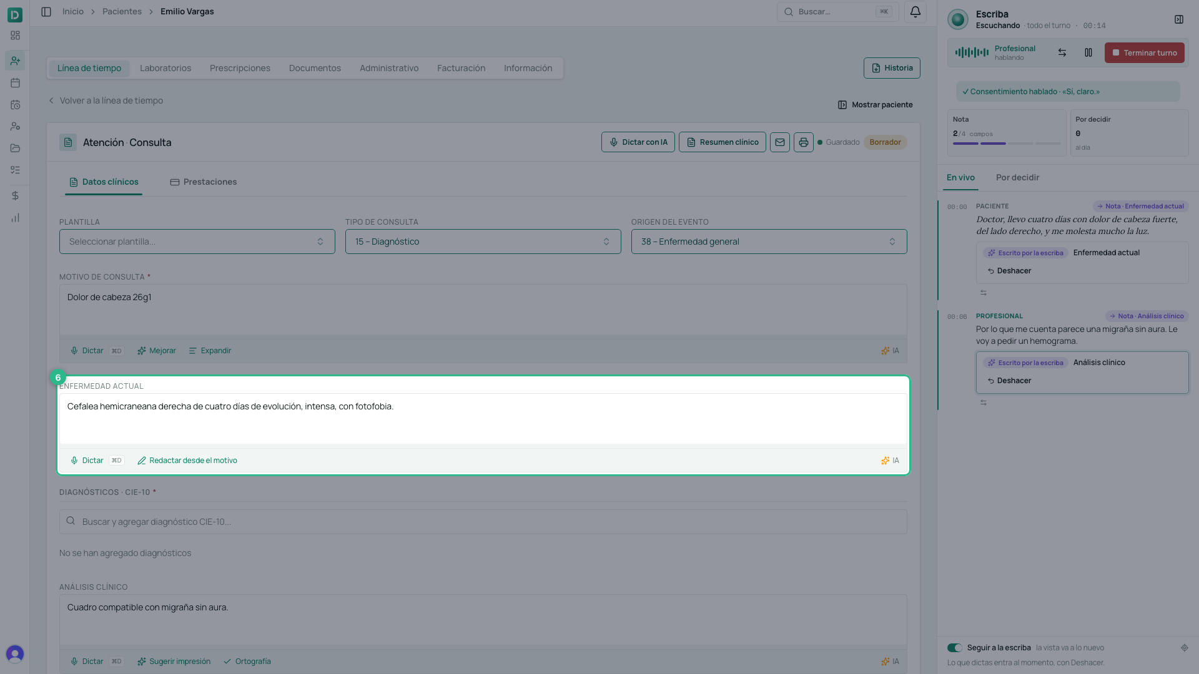Click Redactar desde el motivo
1199x674 pixels.
(x=187, y=461)
